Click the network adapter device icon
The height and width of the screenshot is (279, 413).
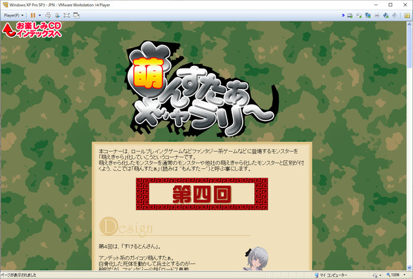368,15
